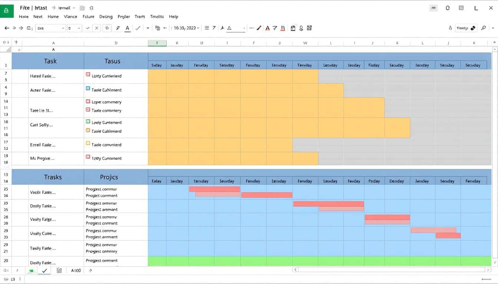
Task: Click the orange pencil icon
Action: pos(259,28)
